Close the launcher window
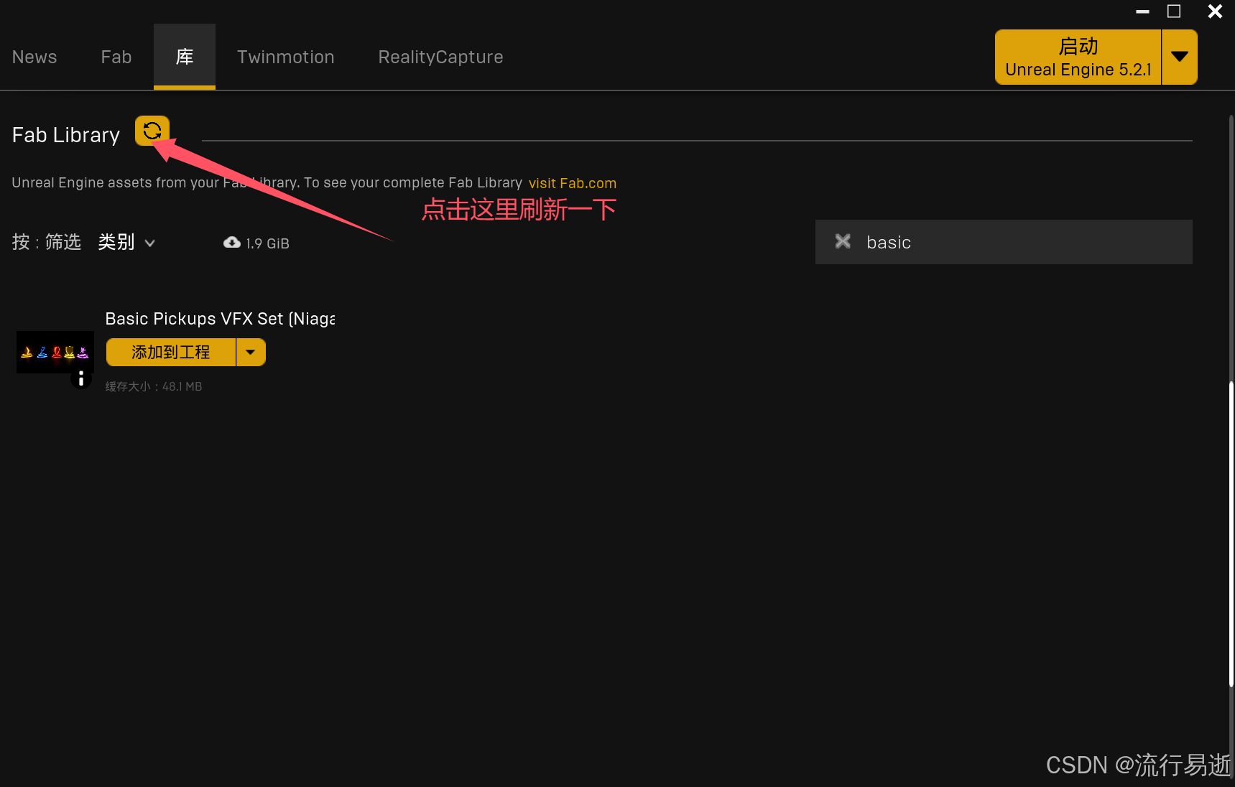 point(1215,11)
